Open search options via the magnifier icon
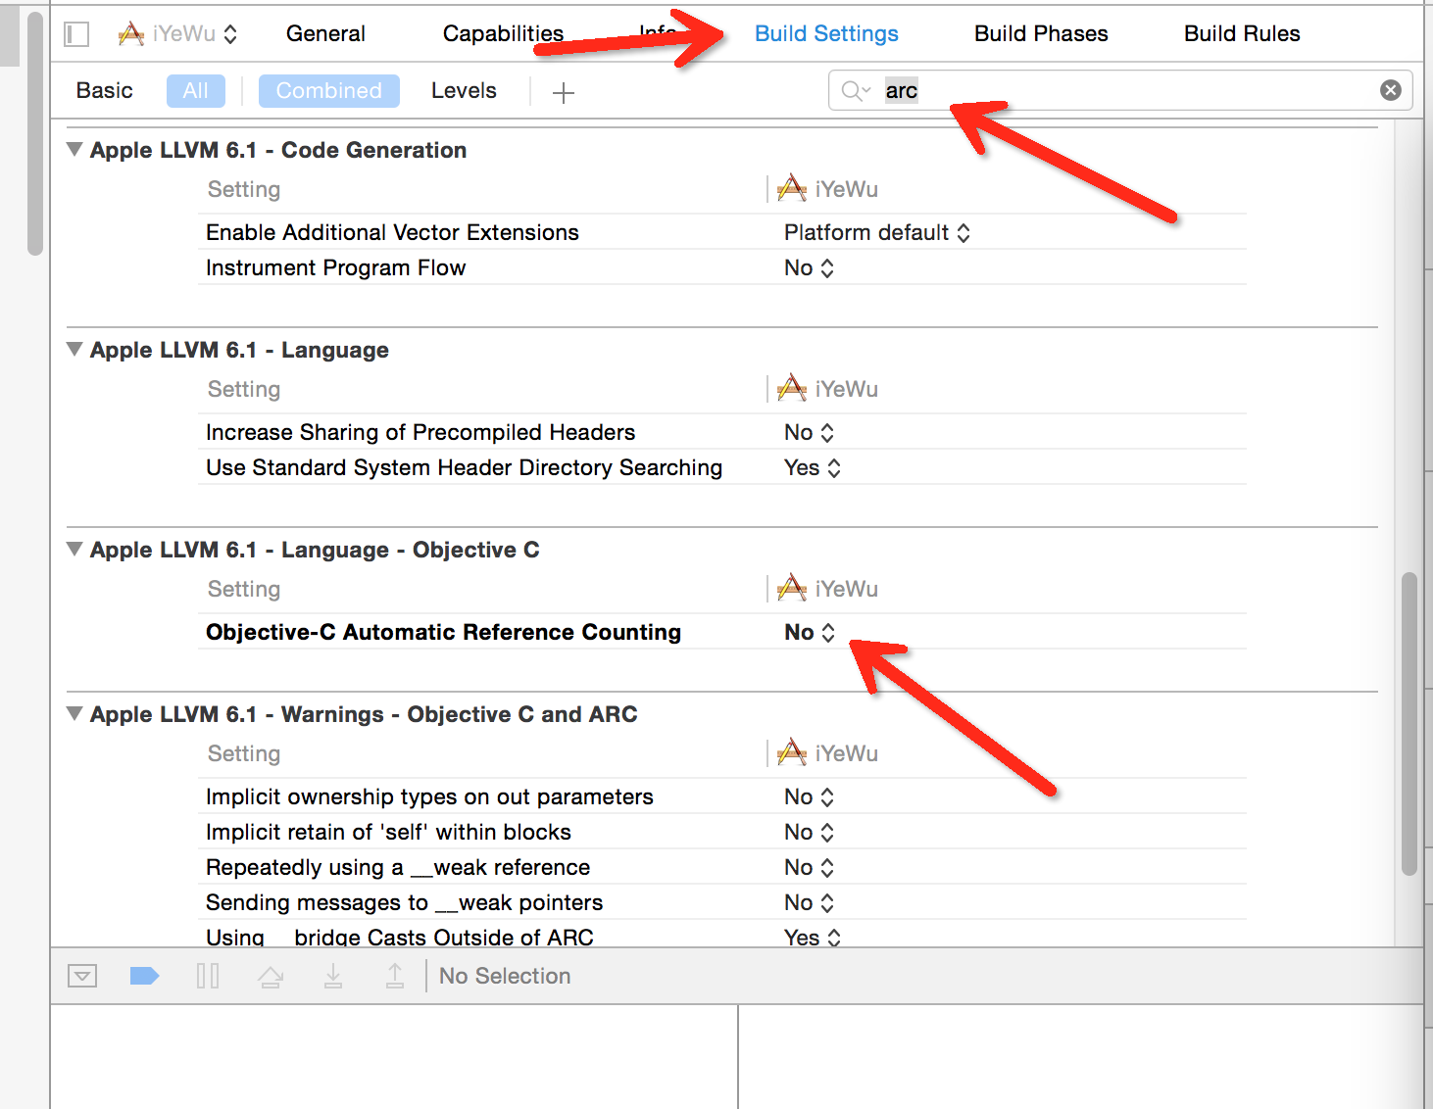1433x1109 pixels. coord(855,91)
